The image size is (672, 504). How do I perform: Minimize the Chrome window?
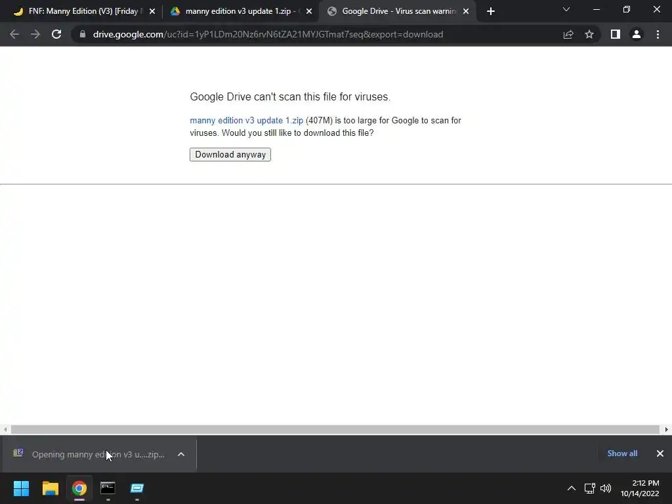click(x=596, y=9)
